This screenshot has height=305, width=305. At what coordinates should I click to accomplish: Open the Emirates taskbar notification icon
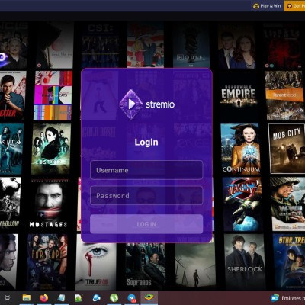[x=275, y=298]
